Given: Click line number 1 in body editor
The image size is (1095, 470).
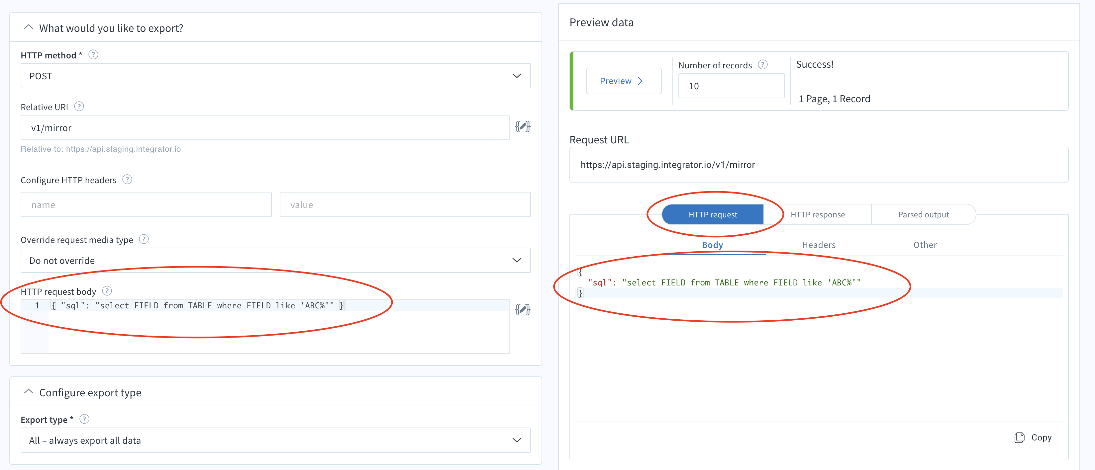Looking at the screenshot, I should (38, 305).
